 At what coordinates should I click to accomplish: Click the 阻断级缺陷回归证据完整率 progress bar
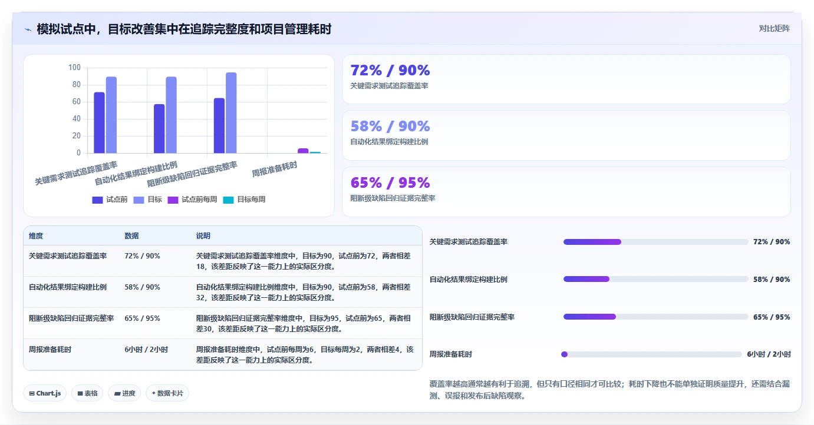point(655,317)
